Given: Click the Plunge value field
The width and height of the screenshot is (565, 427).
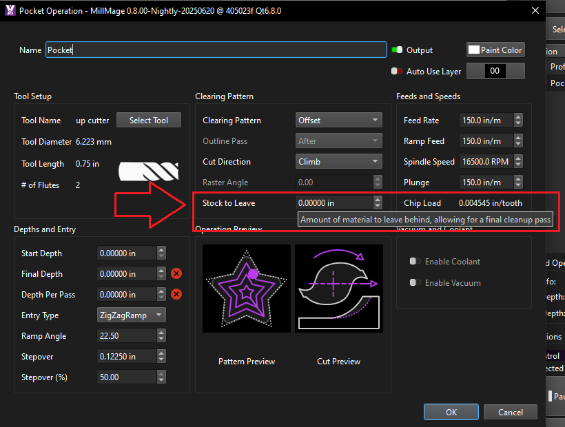Looking at the screenshot, I should (x=486, y=183).
